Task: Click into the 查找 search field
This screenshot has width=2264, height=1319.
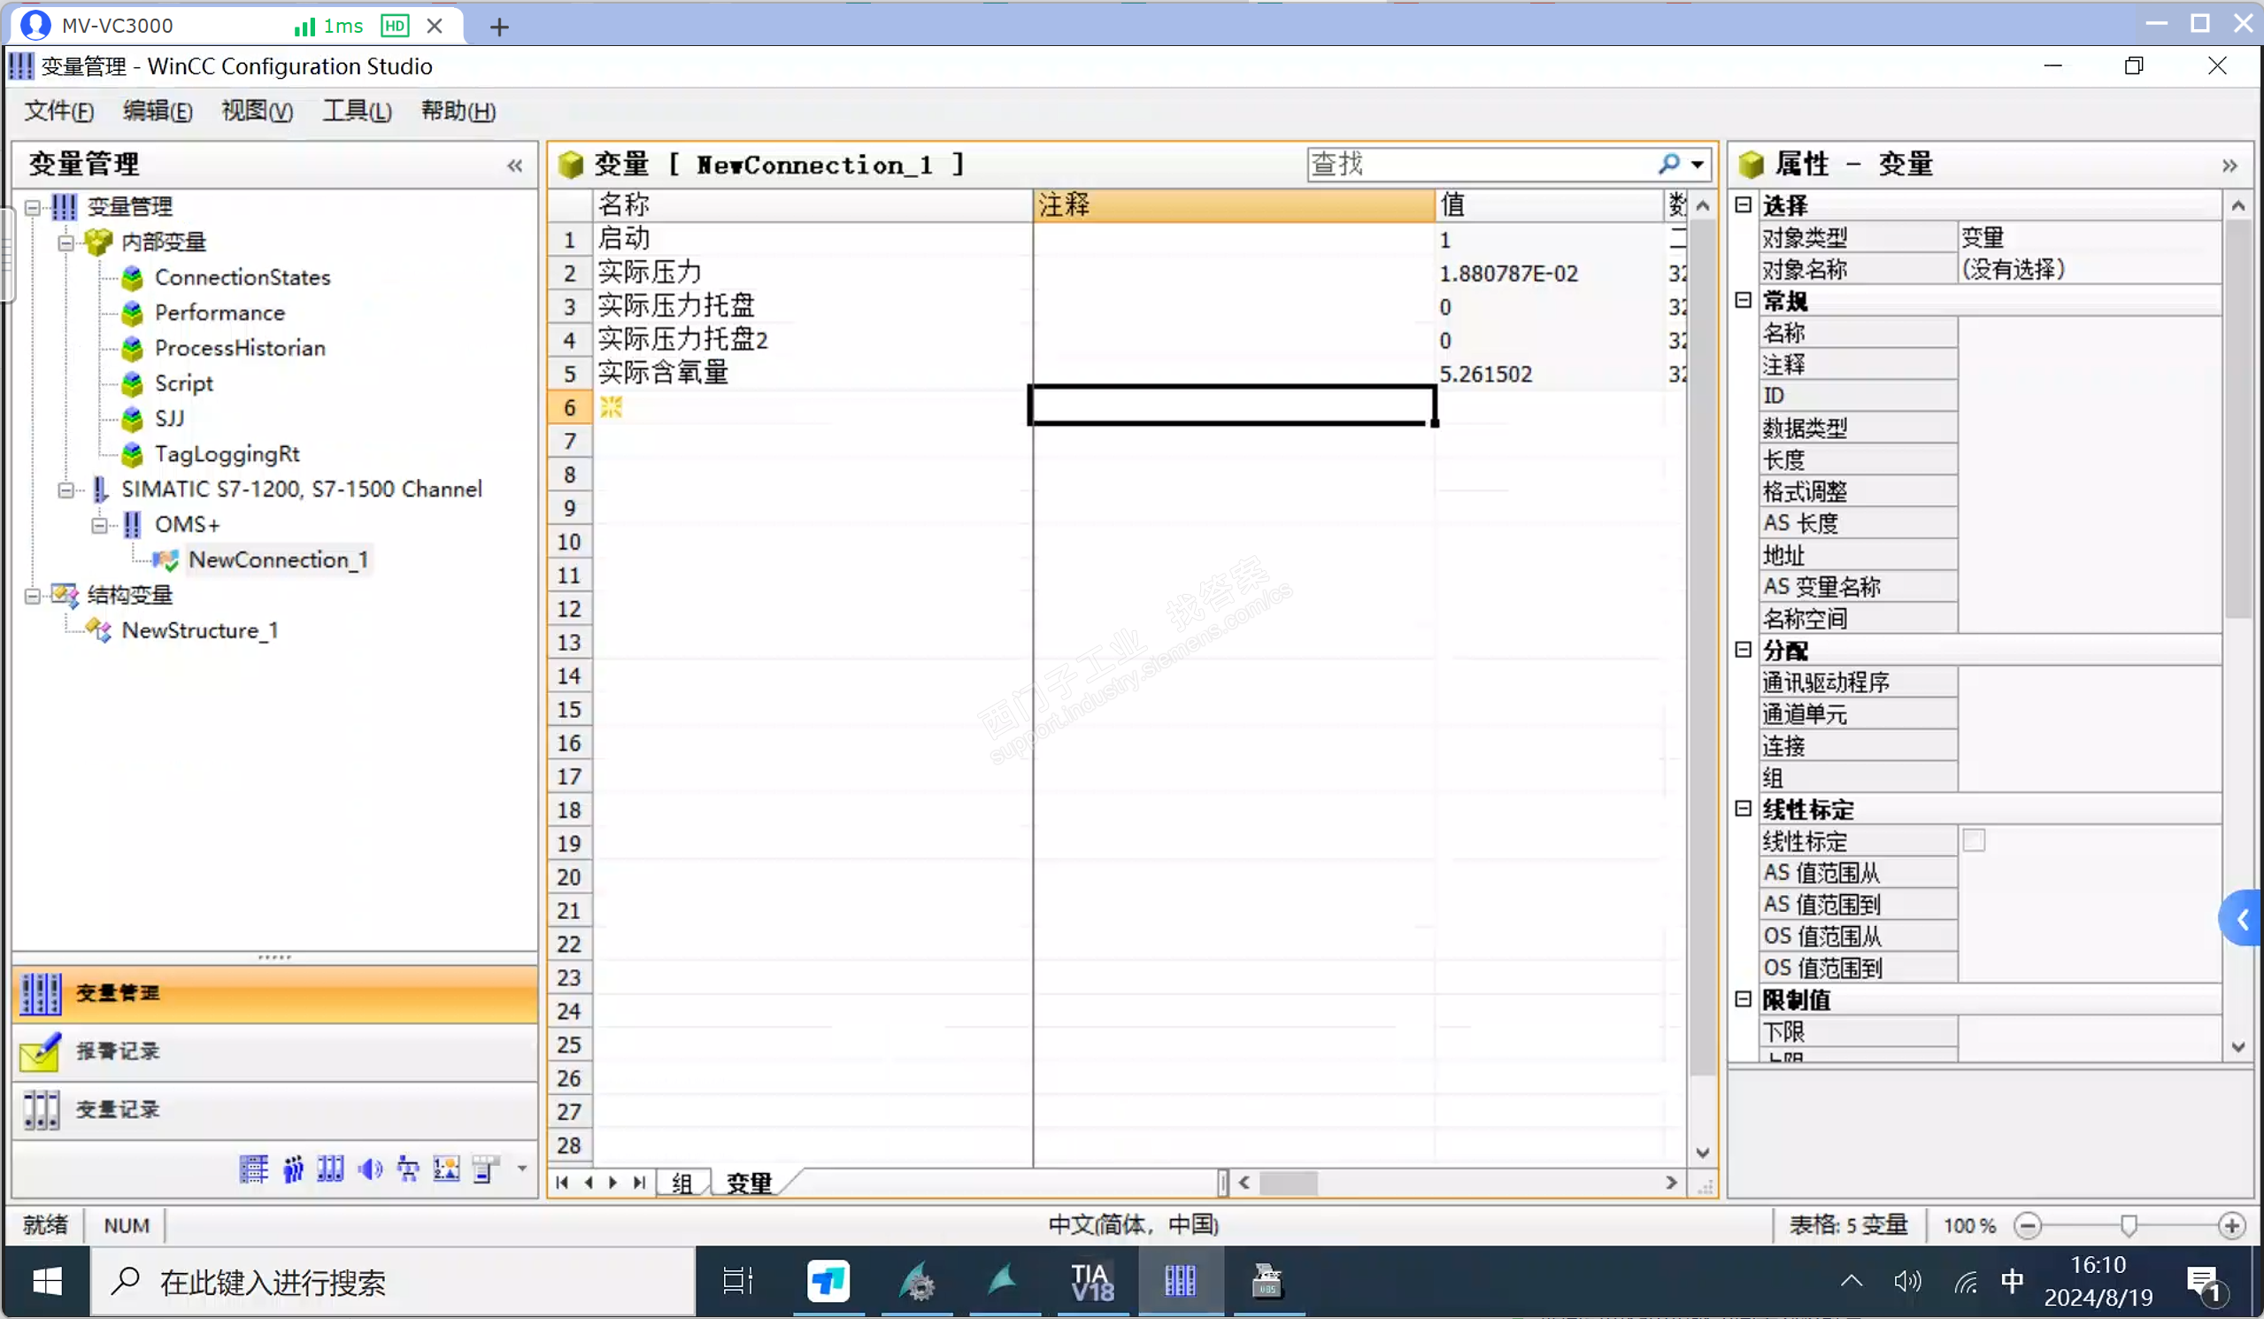Action: pyautogui.click(x=1474, y=164)
